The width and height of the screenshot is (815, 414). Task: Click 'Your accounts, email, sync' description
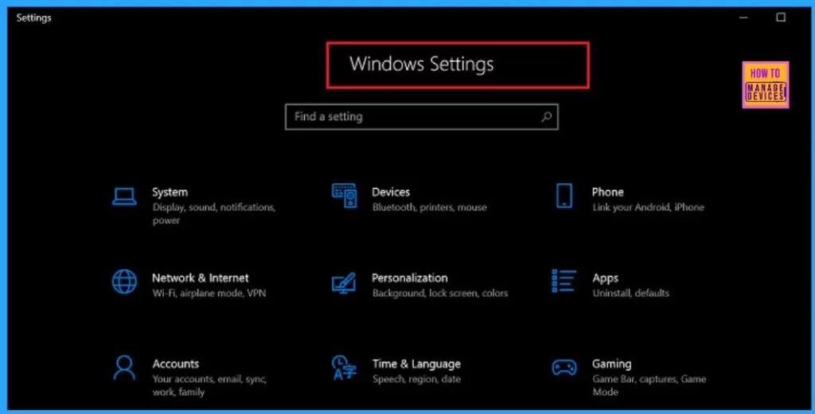click(x=209, y=385)
